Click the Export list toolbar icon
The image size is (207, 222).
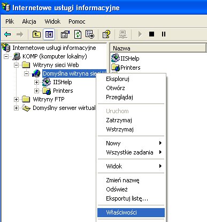pos(90,34)
